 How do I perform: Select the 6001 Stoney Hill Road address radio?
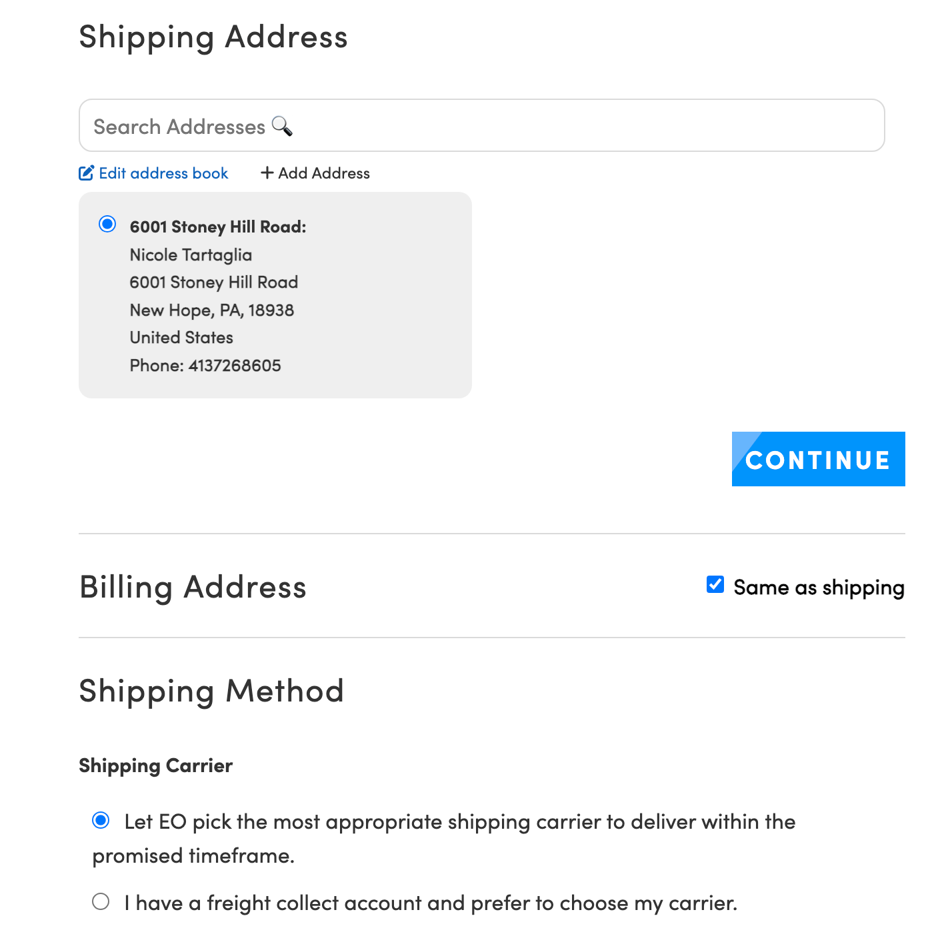(107, 224)
